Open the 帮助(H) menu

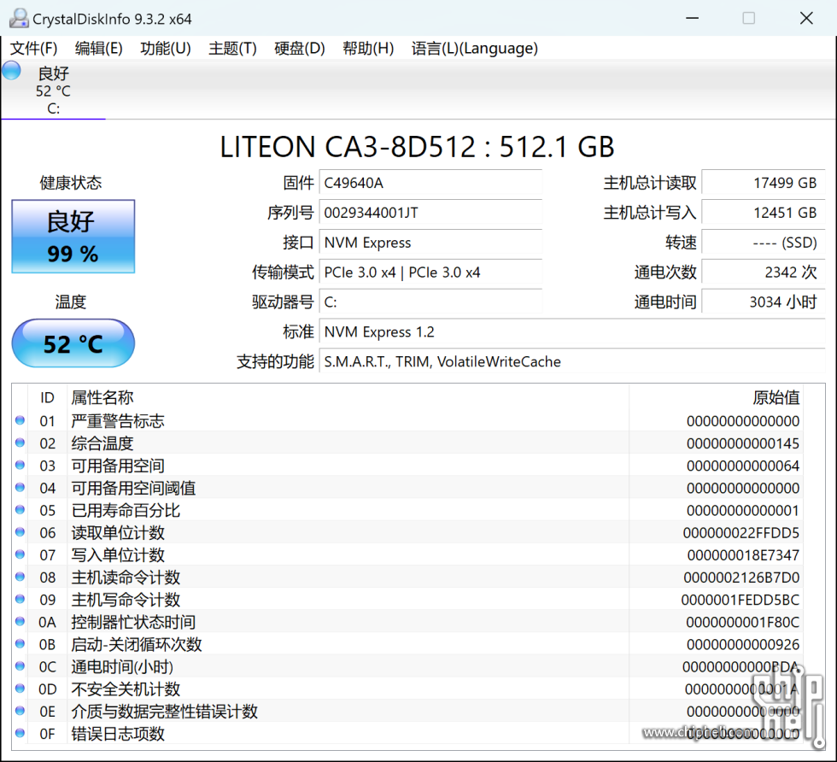coord(368,49)
